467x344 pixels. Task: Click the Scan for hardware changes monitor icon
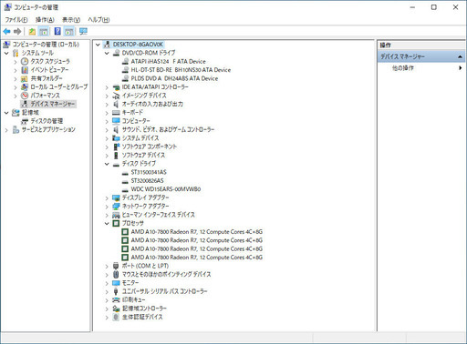coord(83,31)
